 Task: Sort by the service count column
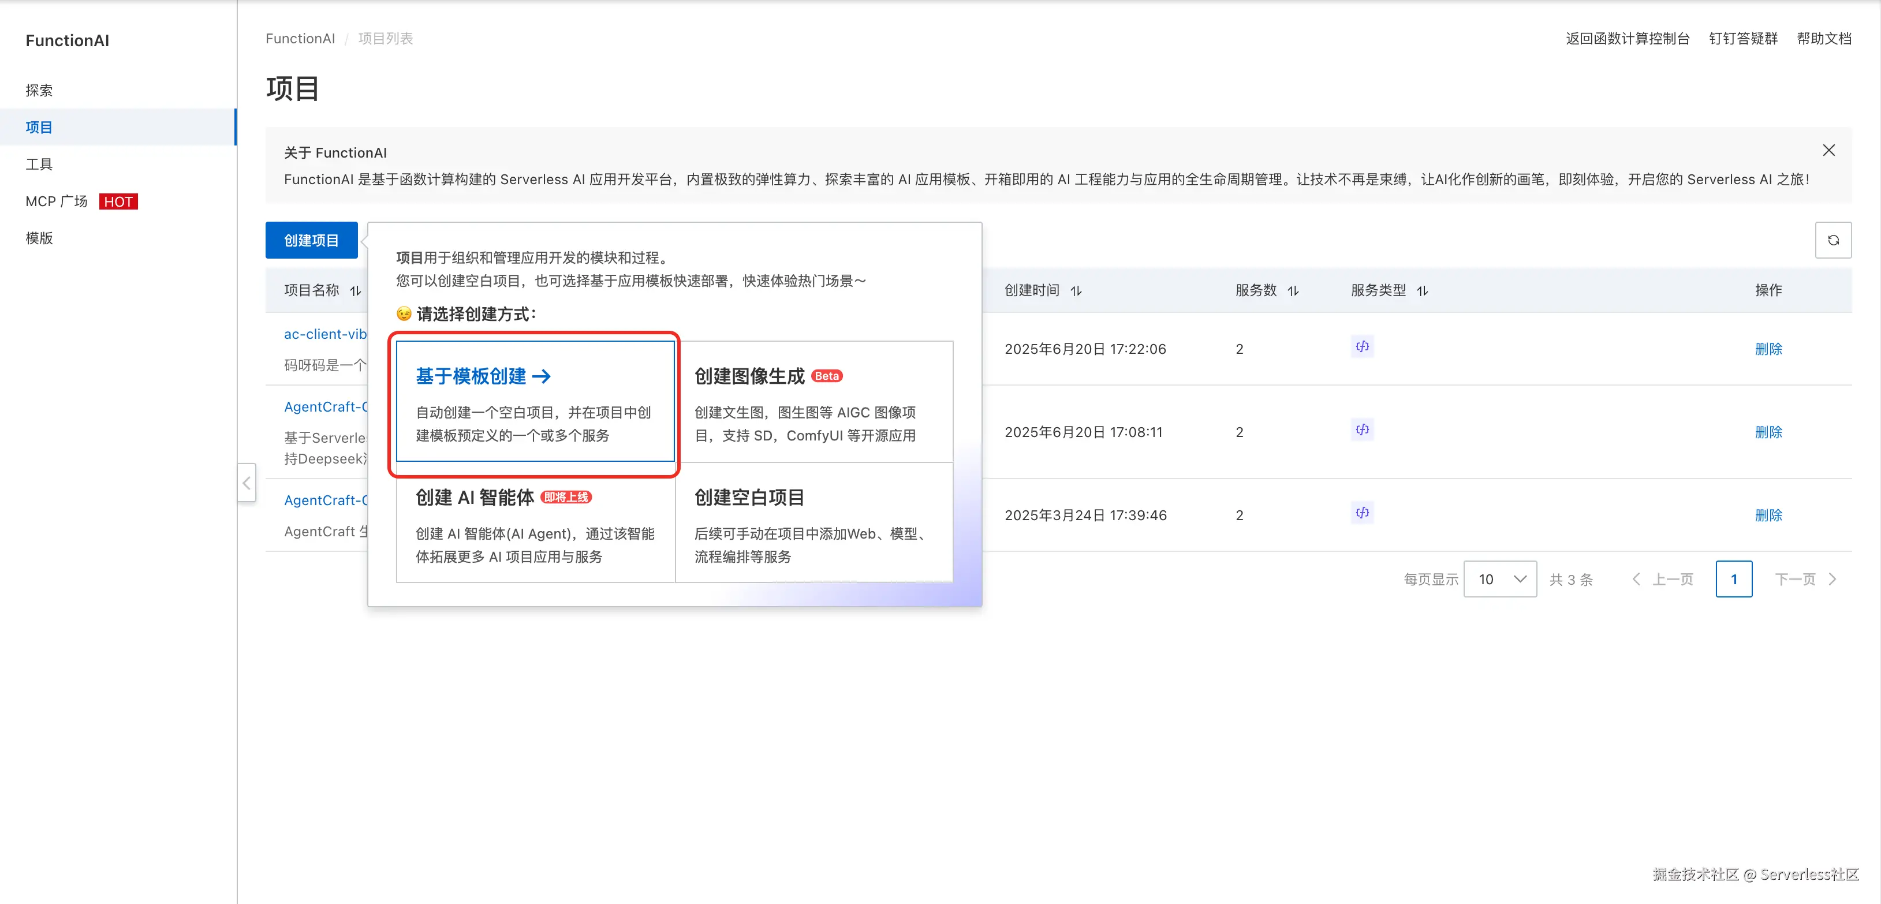[x=1293, y=292]
